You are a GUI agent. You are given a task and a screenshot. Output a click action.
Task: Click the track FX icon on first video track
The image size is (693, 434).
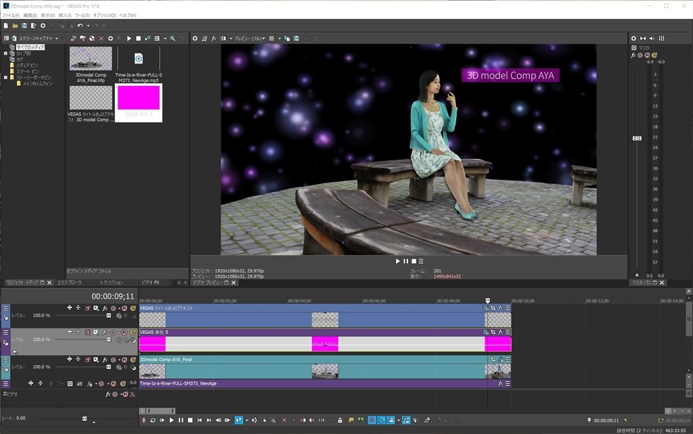(104, 308)
